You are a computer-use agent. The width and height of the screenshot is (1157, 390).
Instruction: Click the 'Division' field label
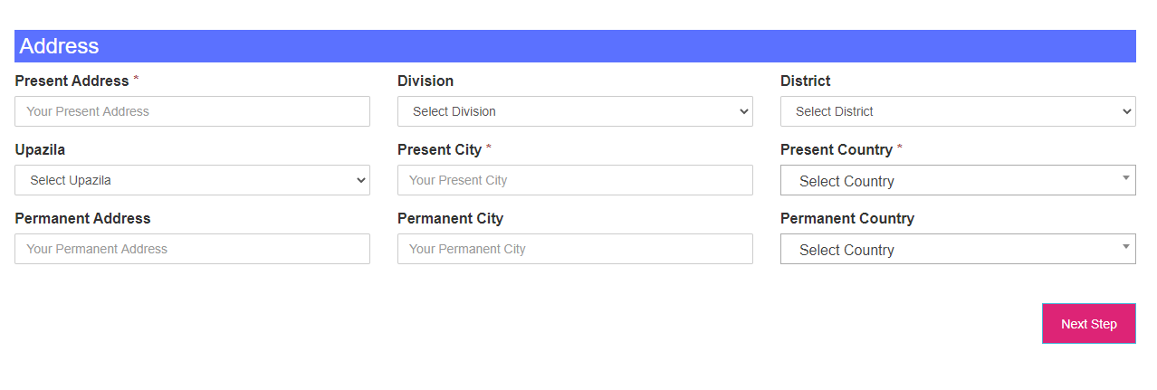point(426,81)
